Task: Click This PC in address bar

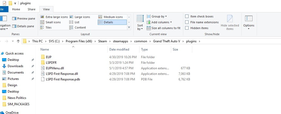Action: (38, 41)
